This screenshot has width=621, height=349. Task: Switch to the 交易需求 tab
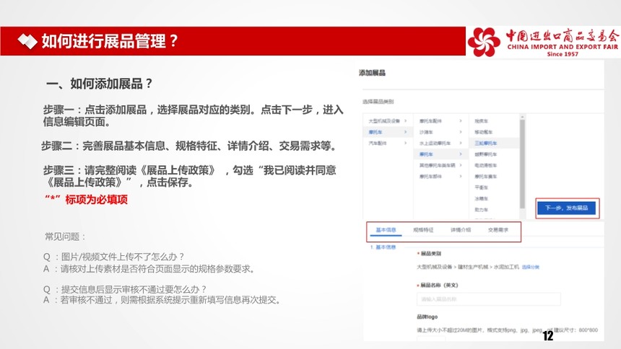498,230
